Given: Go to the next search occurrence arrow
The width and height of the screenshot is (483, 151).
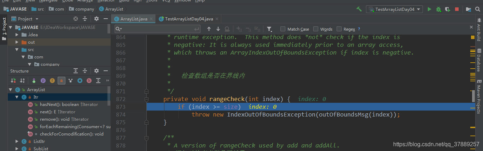Looking at the screenshot, I should [218, 29].
